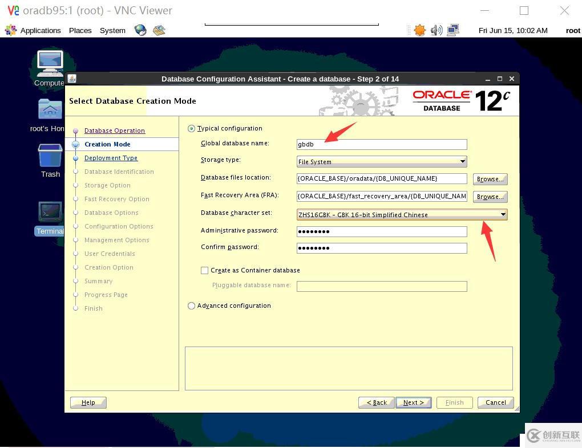The image size is (582, 448).
Task: Click the Fast Recovery Area path field
Action: coord(382,196)
